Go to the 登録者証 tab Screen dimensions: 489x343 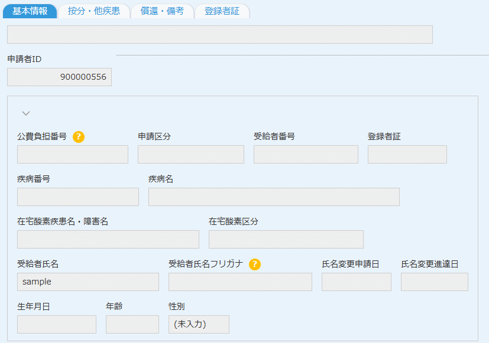(222, 11)
